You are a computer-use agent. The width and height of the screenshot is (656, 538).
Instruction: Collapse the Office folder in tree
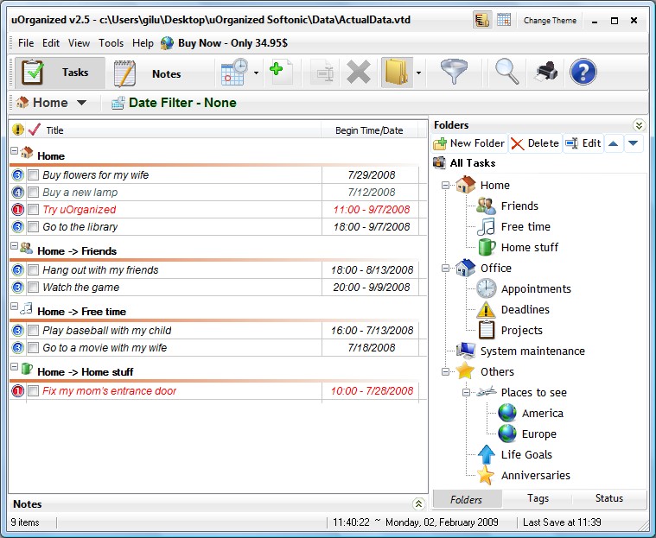(x=446, y=269)
